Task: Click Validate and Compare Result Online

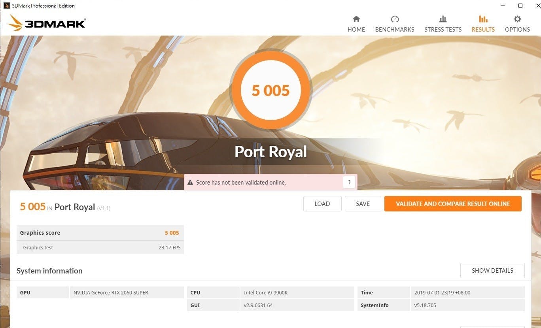Action: pos(453,204)
